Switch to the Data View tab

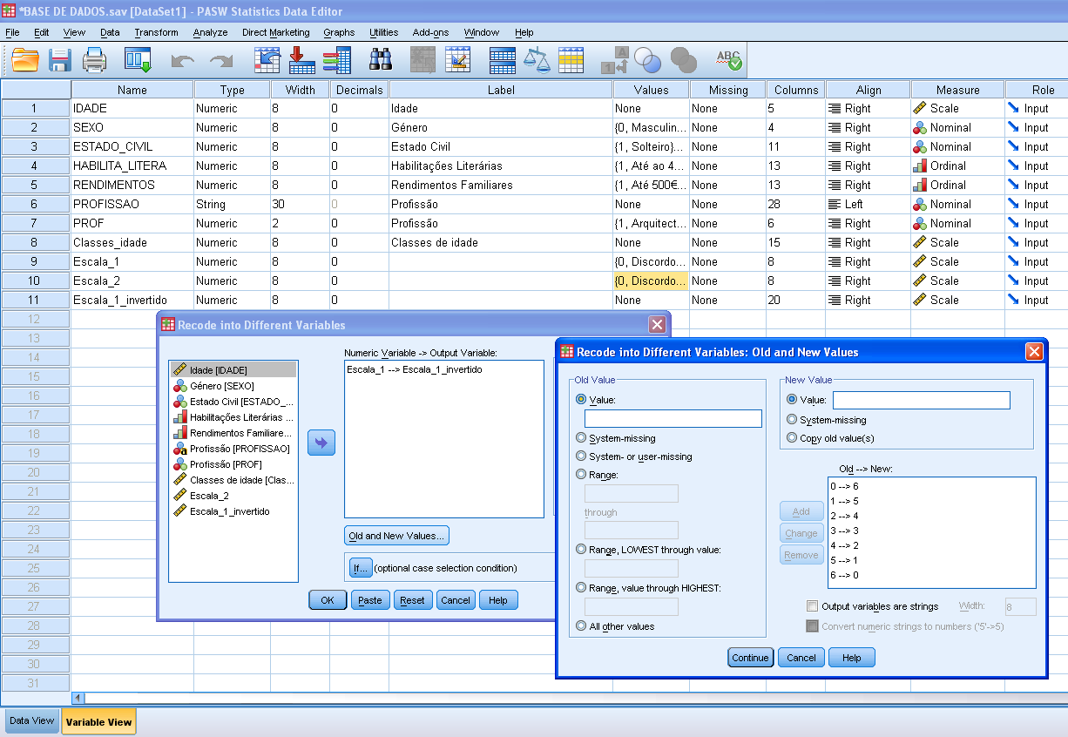coord(31,720)
